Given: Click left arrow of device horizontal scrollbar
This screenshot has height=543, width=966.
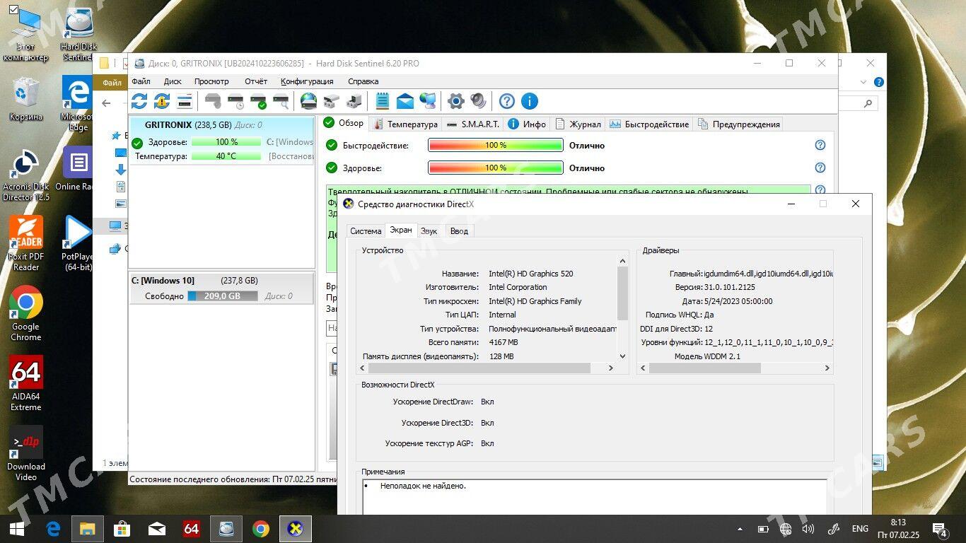Looking at the screenshot, I should [363, 368].
